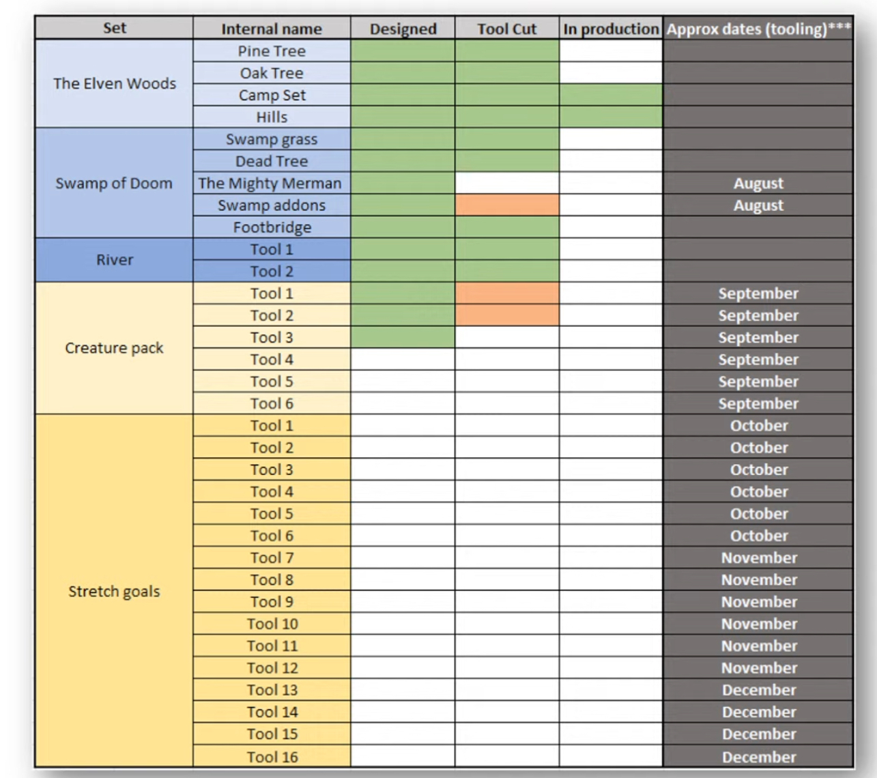Image resolution: width=877 pixels, height=778 pixels.
Task: Select the "Pine Tree" name cell
Action: pyautogui.click(x=271, y=51)
